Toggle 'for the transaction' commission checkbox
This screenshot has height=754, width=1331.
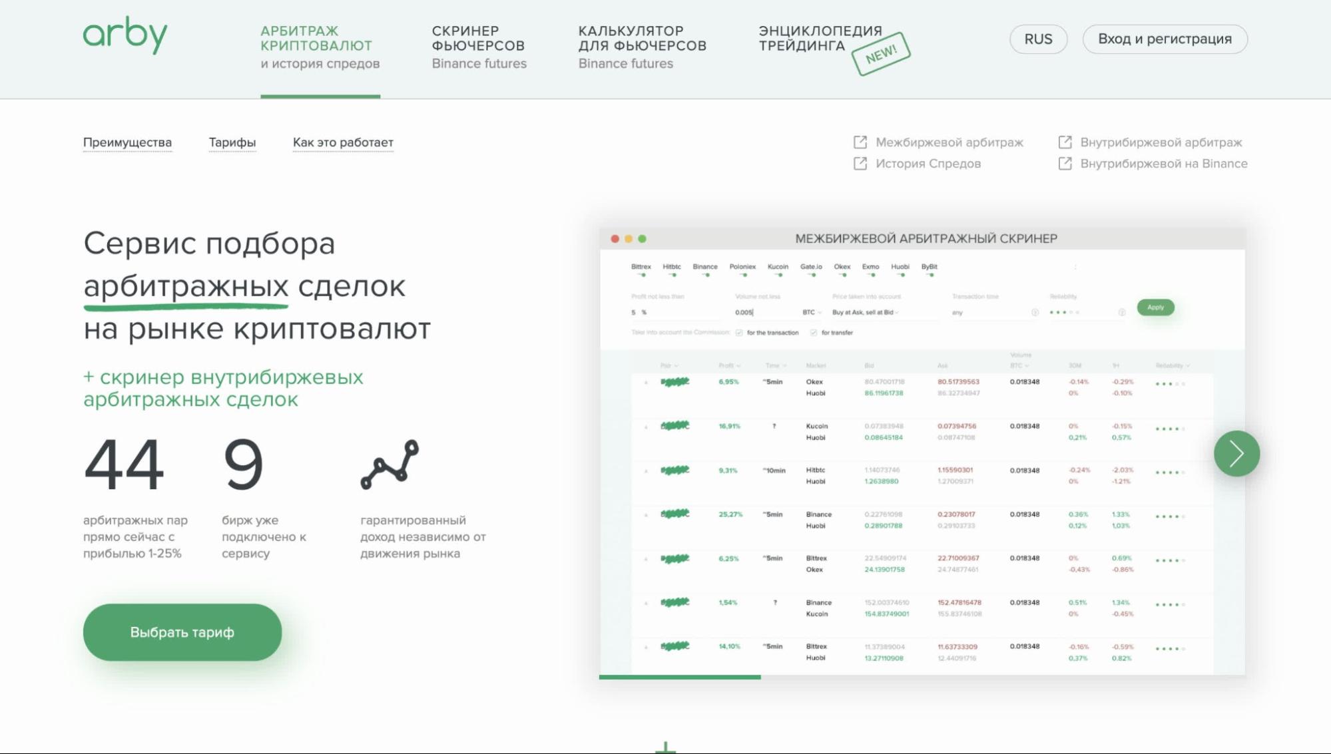click(739, 333)
